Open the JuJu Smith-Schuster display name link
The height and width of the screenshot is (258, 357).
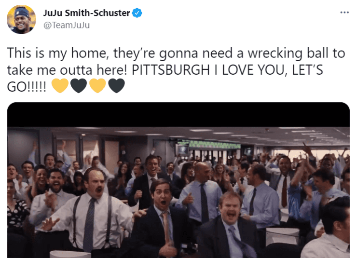87,13
